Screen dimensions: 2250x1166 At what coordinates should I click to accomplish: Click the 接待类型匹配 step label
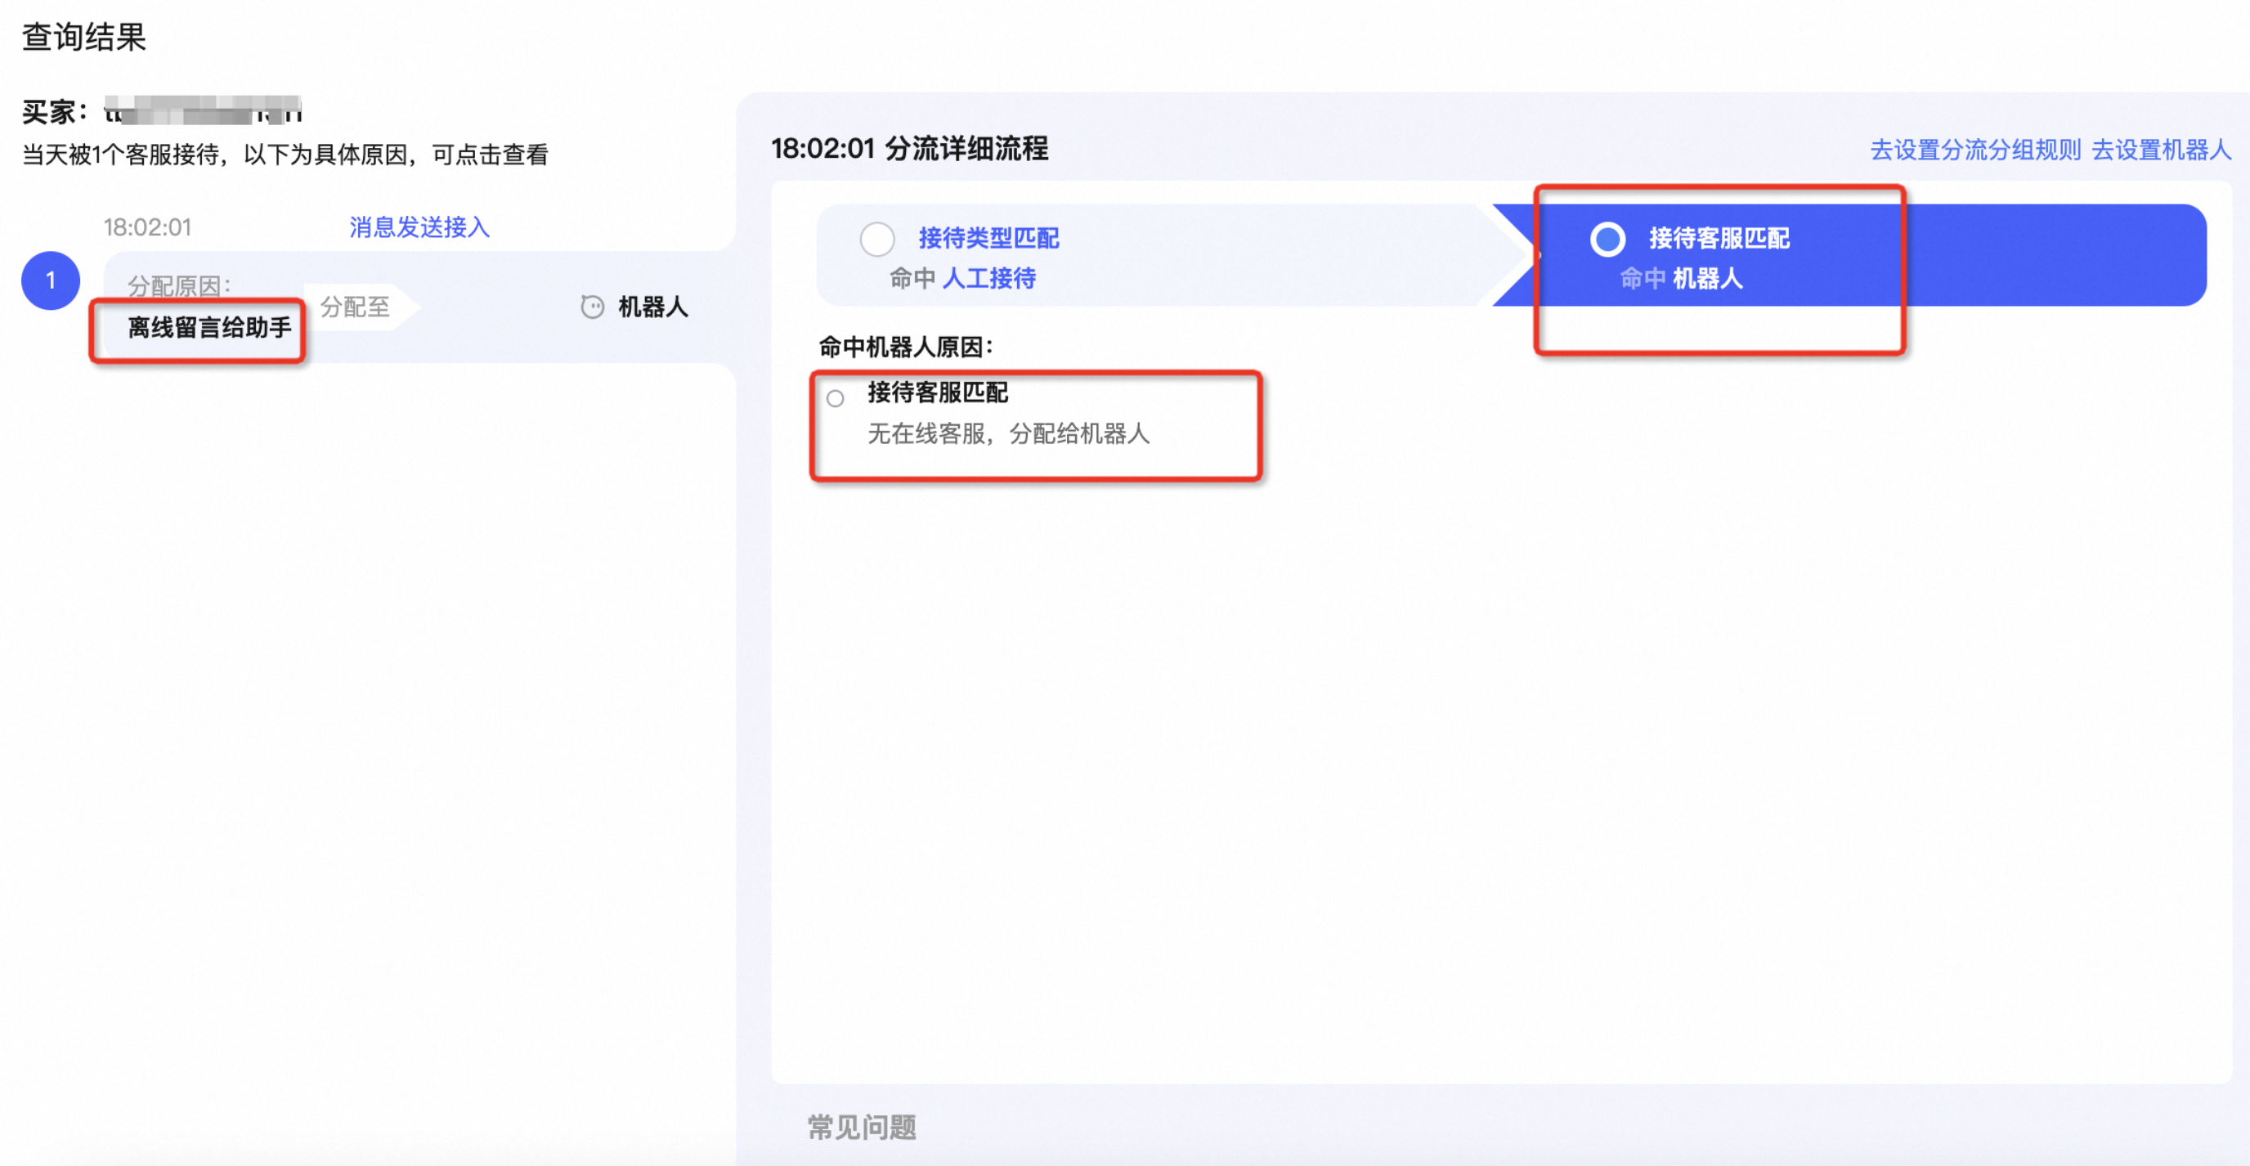point(988,238)
